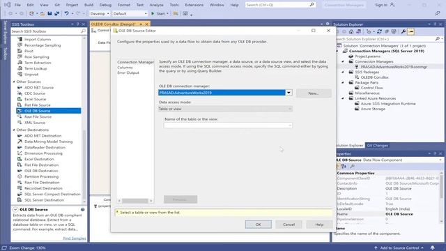Open the File menu
The image size is (446, 251).
[x=17, y=5]
